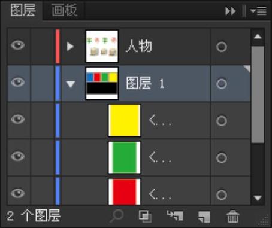Delete selection with the trash icon
The image size is (272, 228).
(233, 217)
